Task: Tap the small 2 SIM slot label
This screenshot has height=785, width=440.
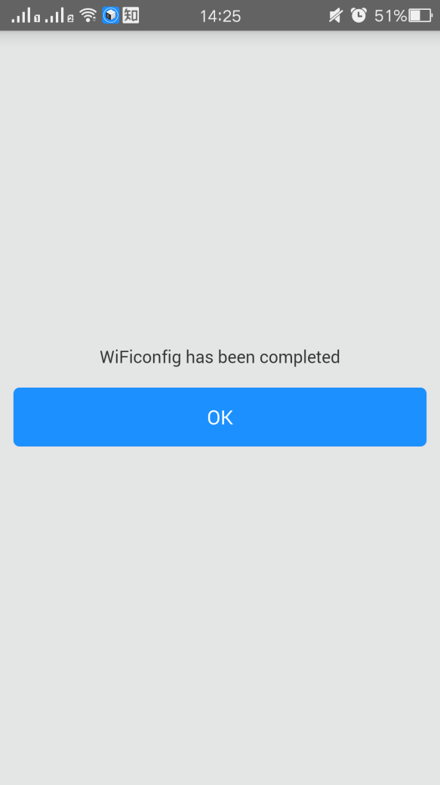Action: [70, 19]
